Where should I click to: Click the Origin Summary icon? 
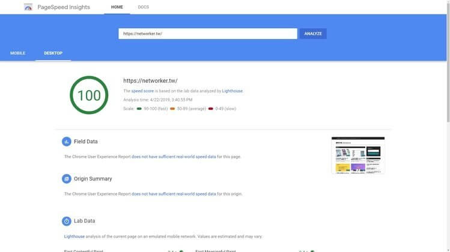(66, 179)
